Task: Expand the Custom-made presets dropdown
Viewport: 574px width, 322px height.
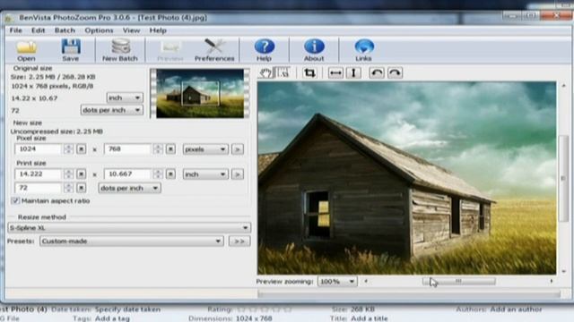Action: pyautogui.click(x=132, y=241)
